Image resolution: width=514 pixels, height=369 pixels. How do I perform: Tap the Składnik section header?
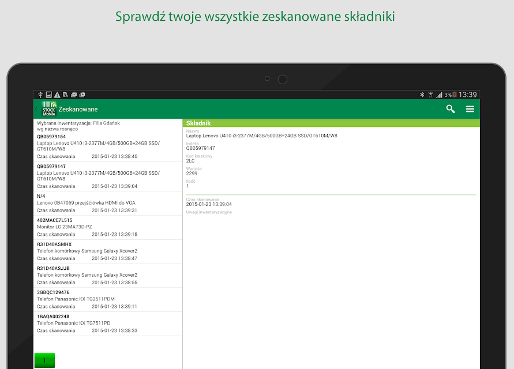click(x=331, y=123)
